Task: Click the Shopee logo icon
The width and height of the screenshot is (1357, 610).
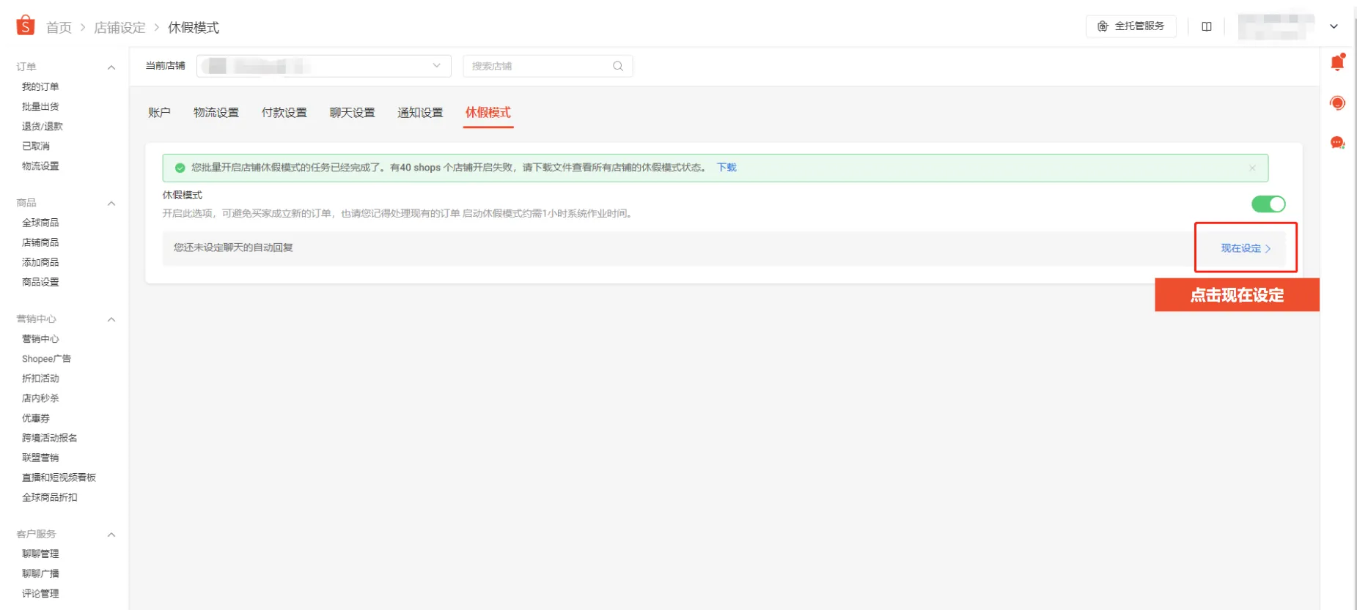Action: point(26,26)
